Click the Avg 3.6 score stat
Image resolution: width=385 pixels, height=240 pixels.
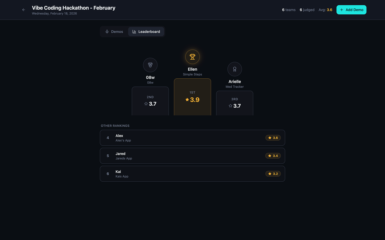coord(325,10)
